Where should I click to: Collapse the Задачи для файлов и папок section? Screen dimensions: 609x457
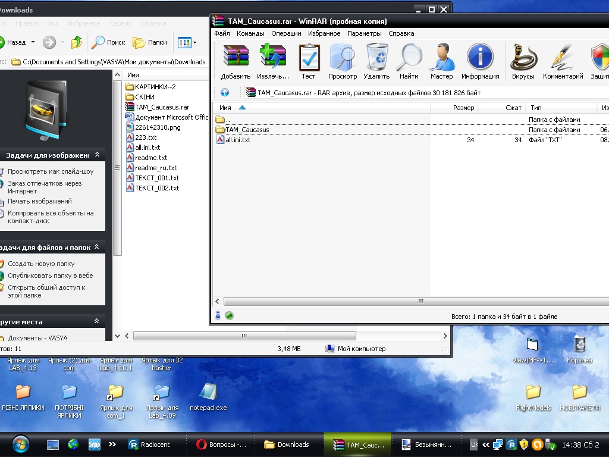click(x=97, y=247)
